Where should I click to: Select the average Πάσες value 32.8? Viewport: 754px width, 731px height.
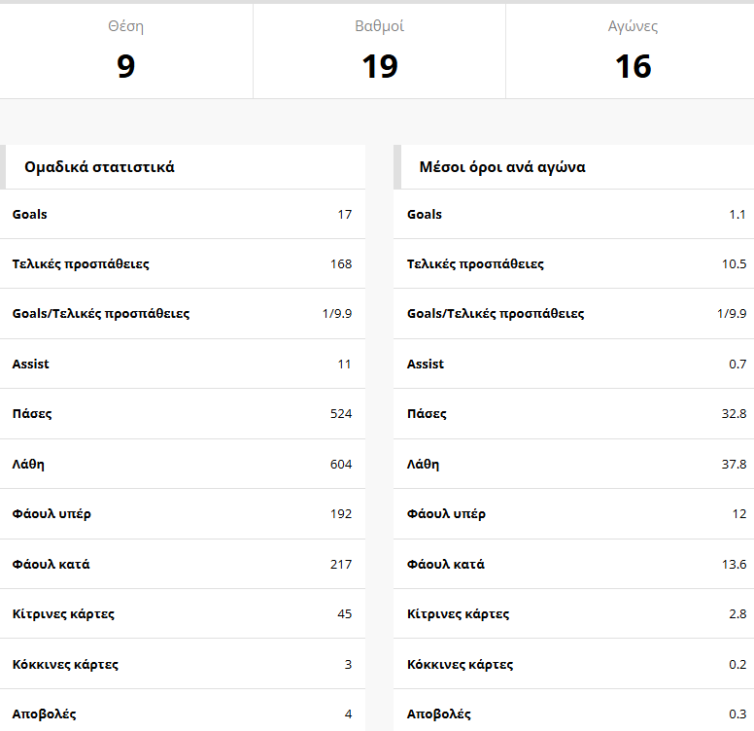pyautogui.click(x=734, y=414)
